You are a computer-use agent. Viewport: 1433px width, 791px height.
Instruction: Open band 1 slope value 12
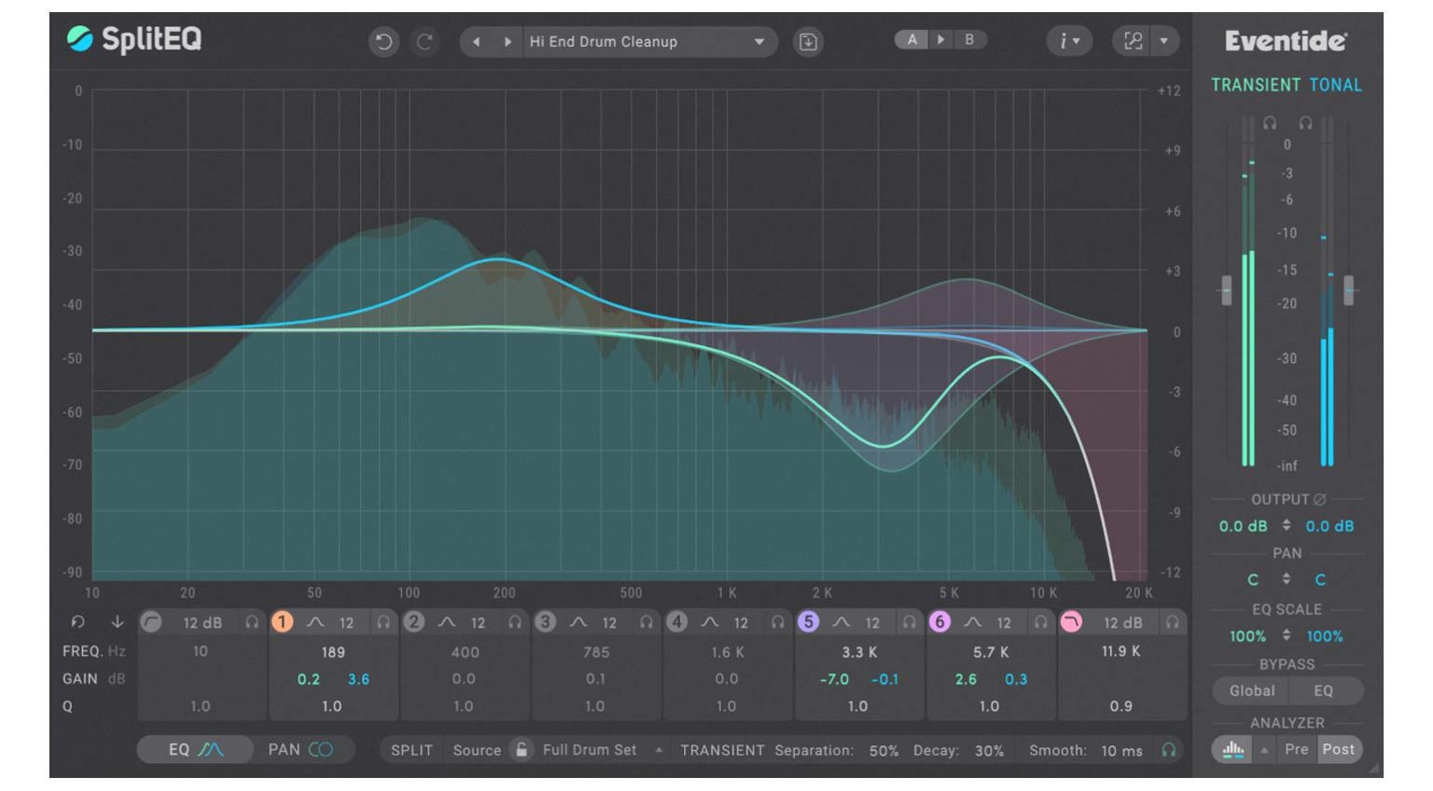346,623
